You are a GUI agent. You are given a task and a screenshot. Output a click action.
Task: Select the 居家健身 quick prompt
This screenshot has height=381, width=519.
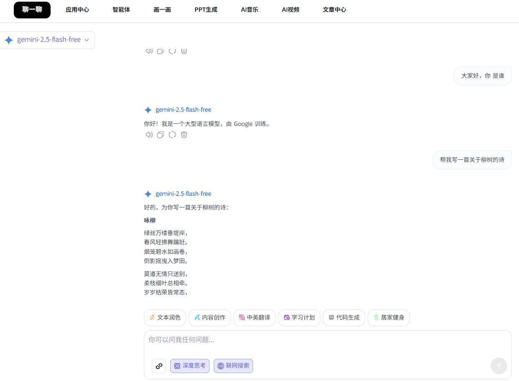[x=389, y=318]
